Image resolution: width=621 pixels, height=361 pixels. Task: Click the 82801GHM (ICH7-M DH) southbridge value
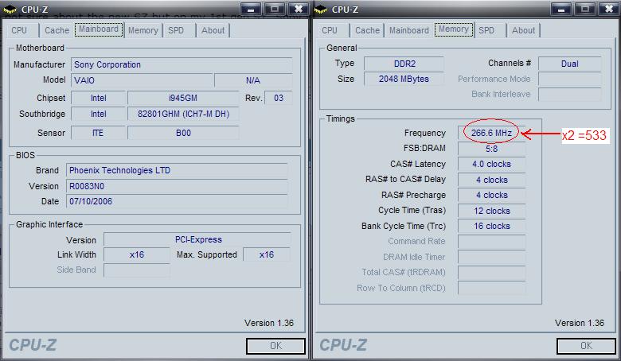[183, 114]
